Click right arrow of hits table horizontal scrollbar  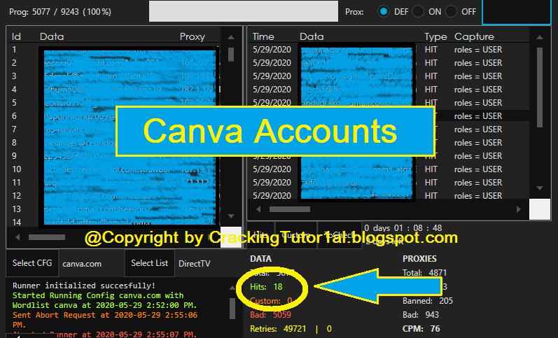click(x=519, y=209)
